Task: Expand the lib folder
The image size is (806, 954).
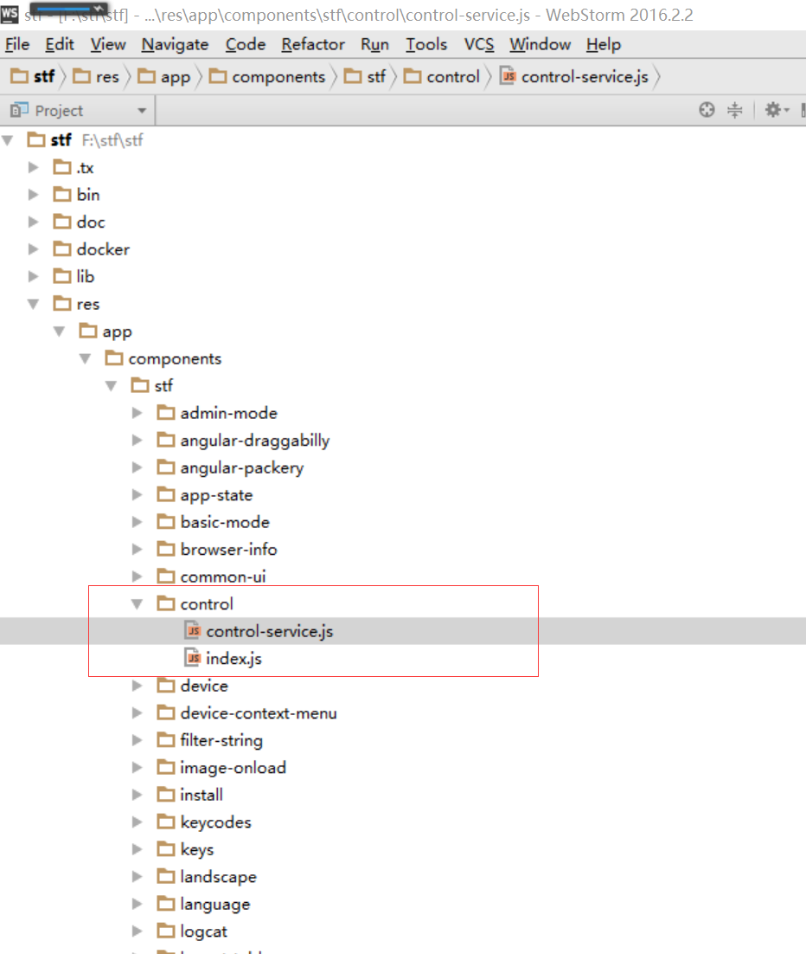Action: point(34,276)
